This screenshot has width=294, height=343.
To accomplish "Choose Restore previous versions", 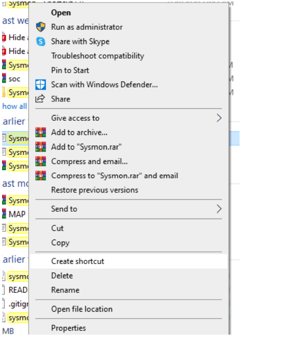I will 129,190.
